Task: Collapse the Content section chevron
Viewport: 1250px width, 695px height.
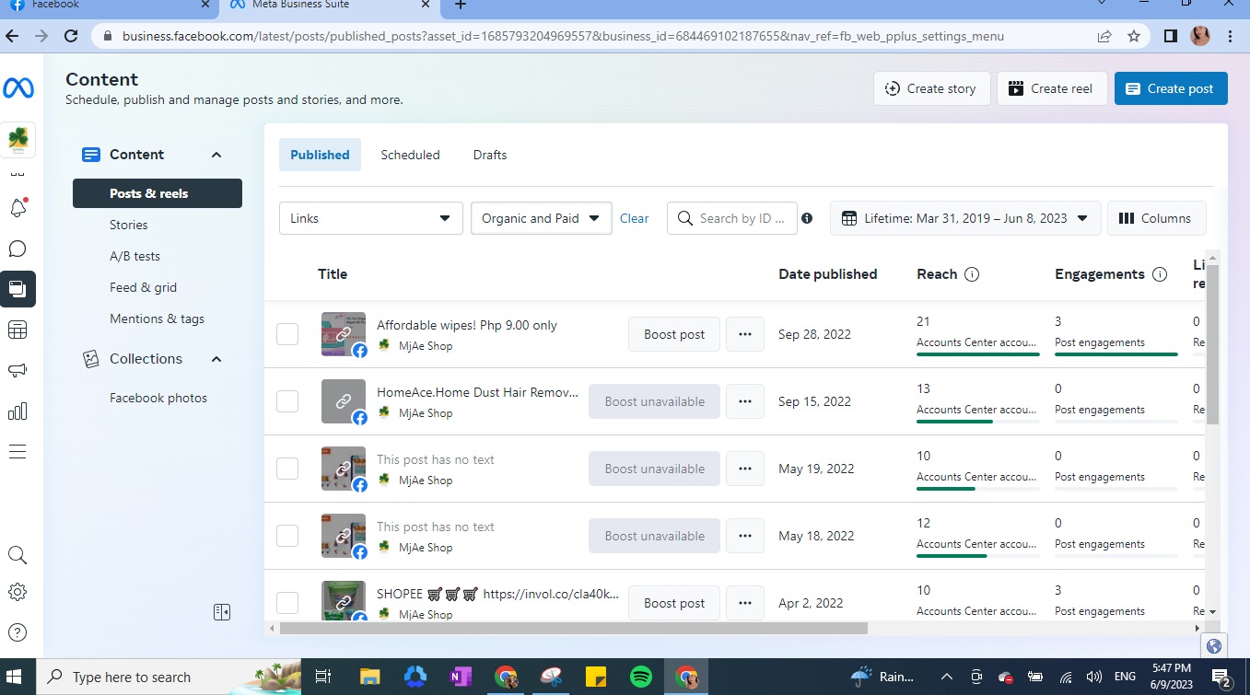Action: click(x=216, y=155)
